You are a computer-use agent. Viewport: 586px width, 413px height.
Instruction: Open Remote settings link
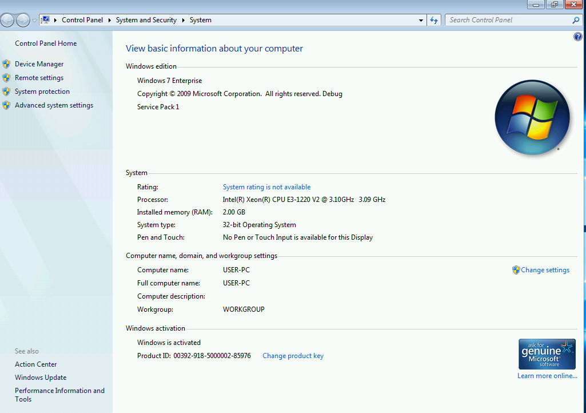tap(39, 78)
